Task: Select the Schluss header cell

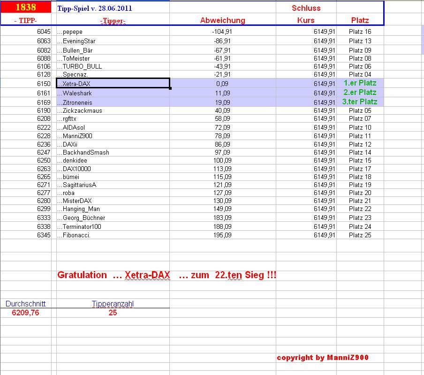Action: tap(306, 8)
